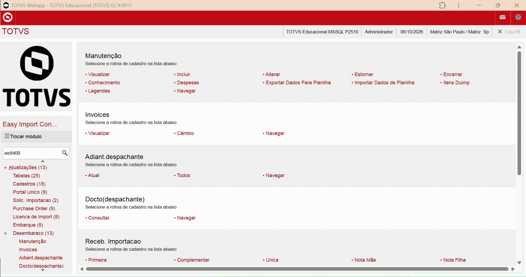Expand Portal Unico (9) in sidebar
This screenshot has height=277, width=526.
click(30, 192)
